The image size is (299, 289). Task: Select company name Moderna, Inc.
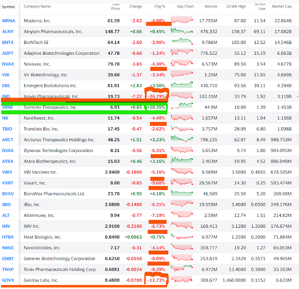pos(37,21)
